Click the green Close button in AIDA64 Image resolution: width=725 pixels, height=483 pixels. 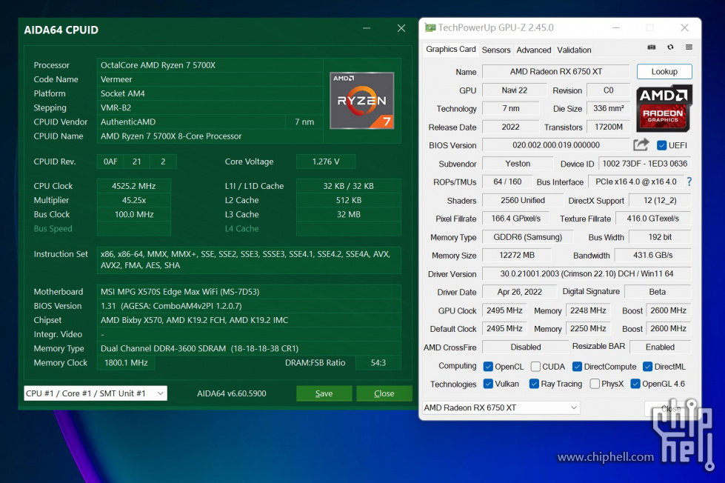tap(384, 393)
